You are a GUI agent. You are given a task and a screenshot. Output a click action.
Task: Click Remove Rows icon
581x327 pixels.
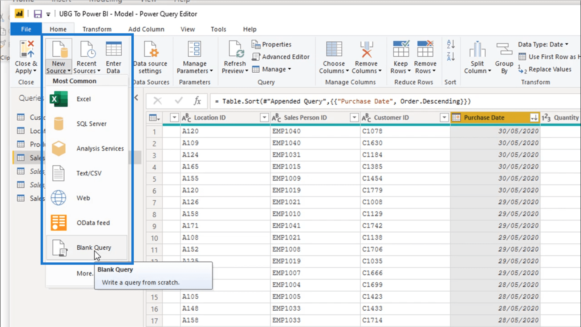point(425,49)
